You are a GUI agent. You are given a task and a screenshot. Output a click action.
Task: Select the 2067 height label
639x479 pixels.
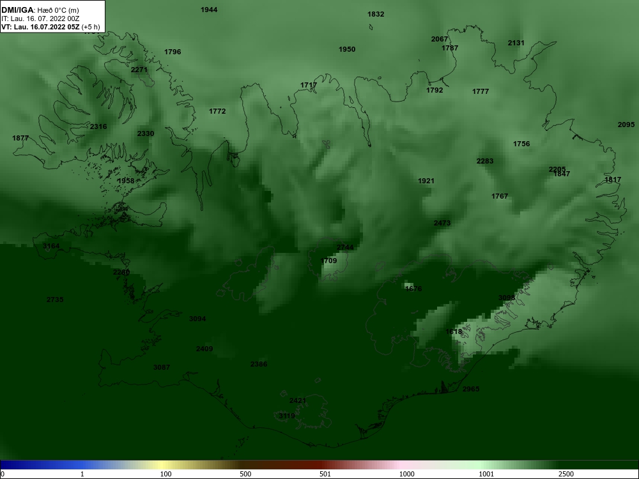(440, 39)
